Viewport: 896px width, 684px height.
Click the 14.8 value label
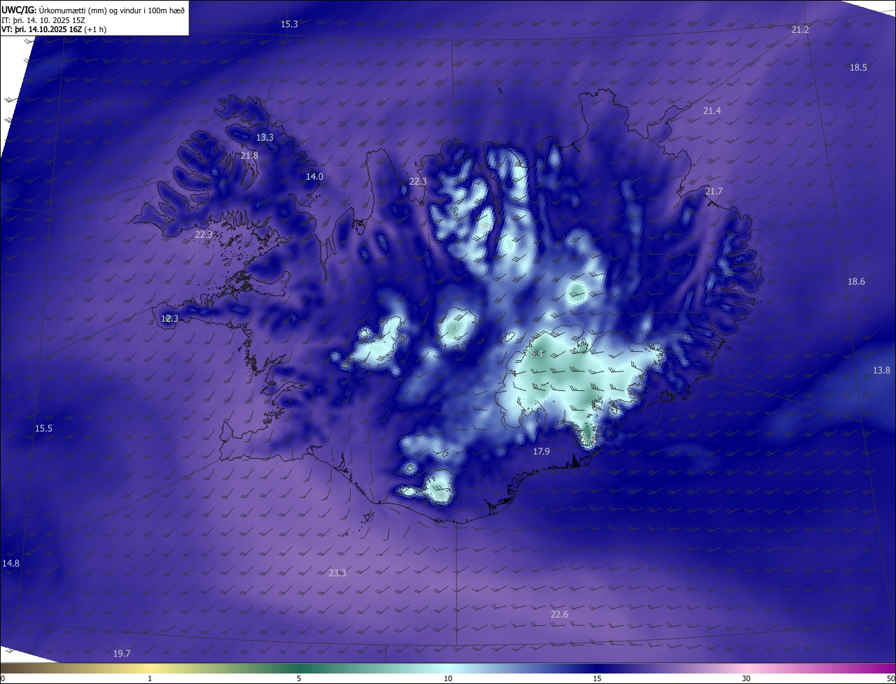[x=10, y=564]
